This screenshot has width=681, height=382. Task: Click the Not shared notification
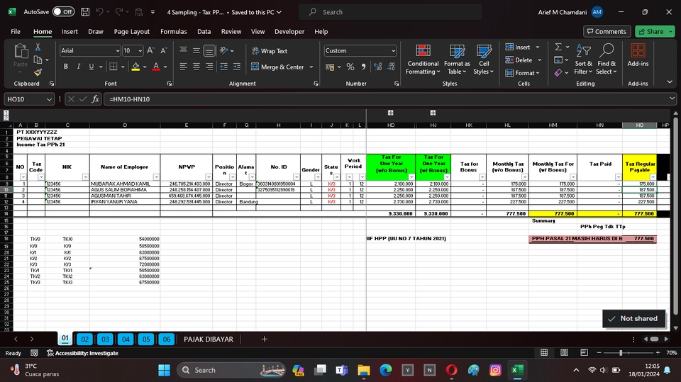pos(633,319)
